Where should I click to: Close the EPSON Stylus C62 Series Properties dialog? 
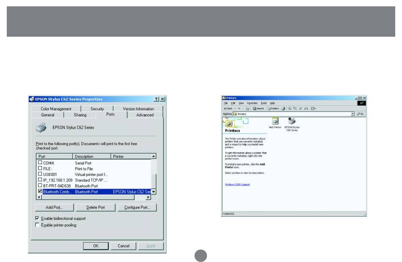(x=162, y=99)
